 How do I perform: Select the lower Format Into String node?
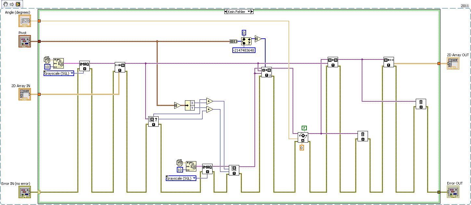(x=191, y=166)
